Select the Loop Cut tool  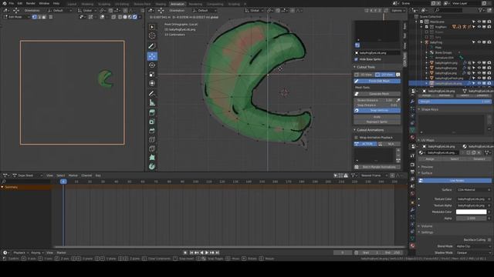152,140
